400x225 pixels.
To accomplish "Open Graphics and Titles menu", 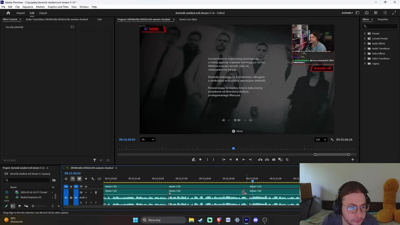I will (x=58, y=7).
